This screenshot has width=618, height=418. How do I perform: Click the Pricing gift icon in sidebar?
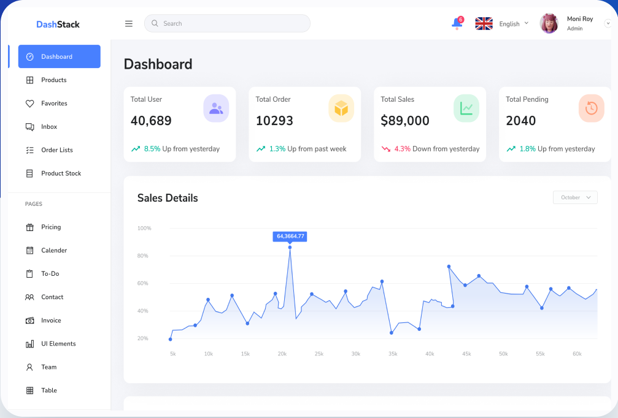click(29, 227)
